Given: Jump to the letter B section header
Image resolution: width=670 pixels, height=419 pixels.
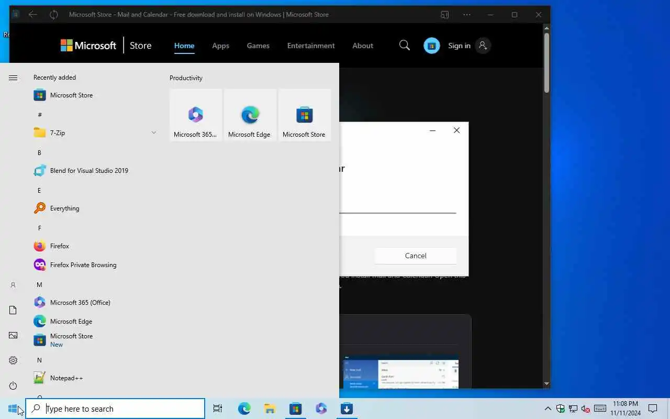Looking at the screenshot, I should [39, 152].
